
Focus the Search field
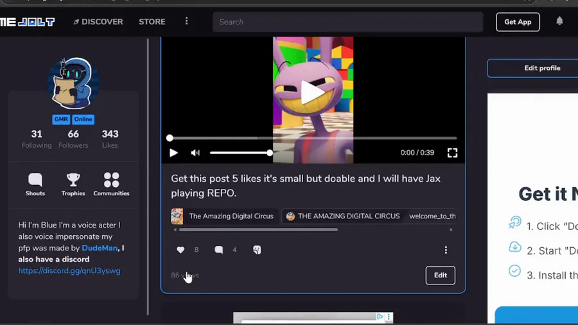point(347,22)
